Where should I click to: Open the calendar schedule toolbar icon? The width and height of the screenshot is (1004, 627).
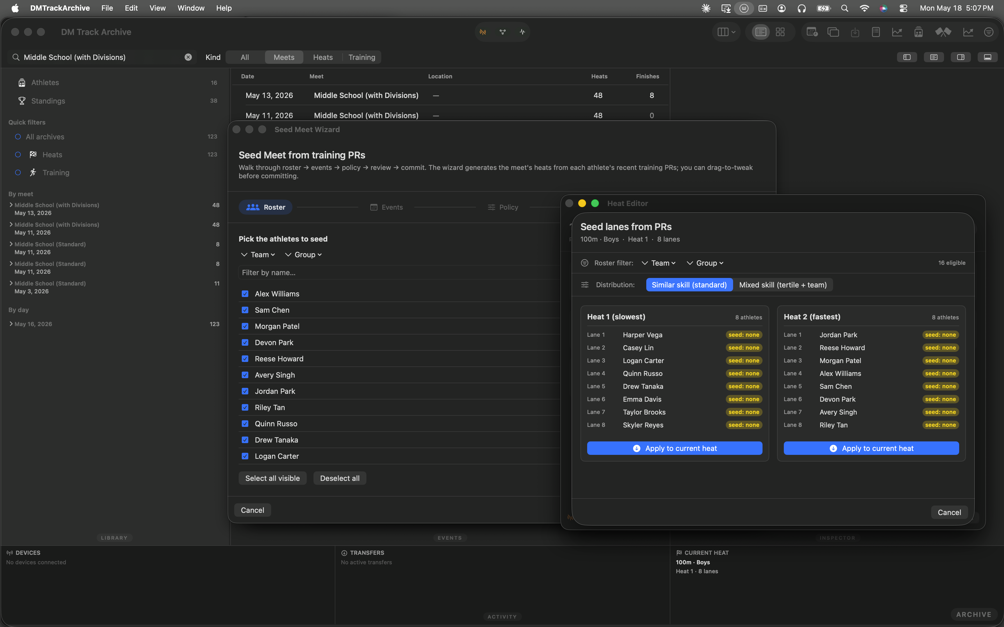pos(812,32)
